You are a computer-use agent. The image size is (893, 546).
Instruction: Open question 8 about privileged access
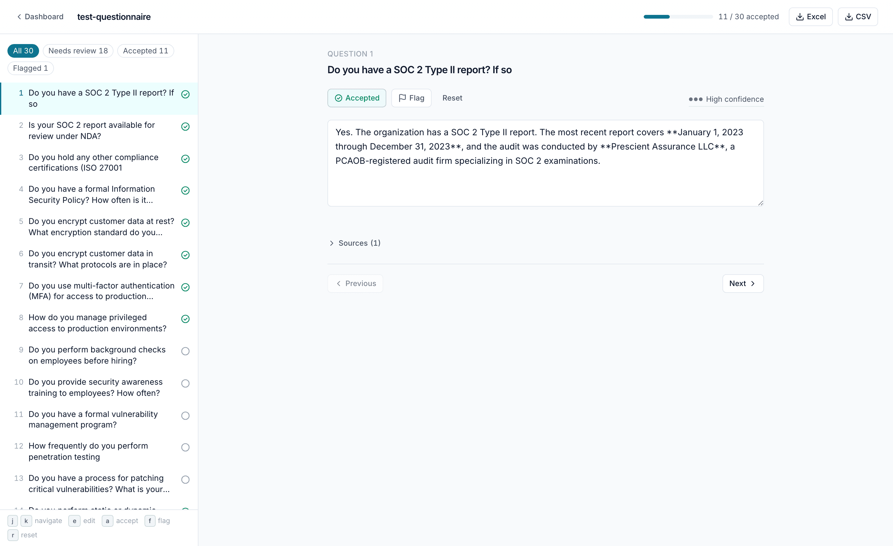pyautogui.click(x=99, y=323)
